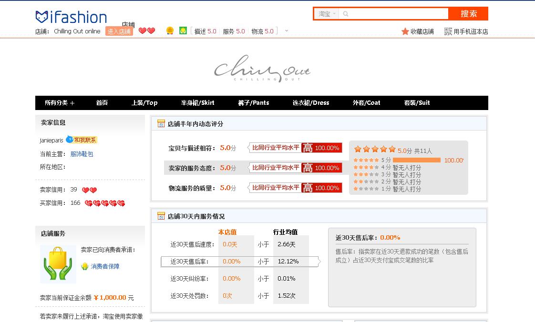Click the calendar icon beside 店铺30天内服务情况
Screen dimensions: 535x322
point(161,216)
